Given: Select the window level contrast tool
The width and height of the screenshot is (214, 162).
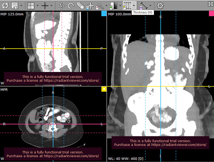Looking at the screenshot, I should (x=113, y=6).
